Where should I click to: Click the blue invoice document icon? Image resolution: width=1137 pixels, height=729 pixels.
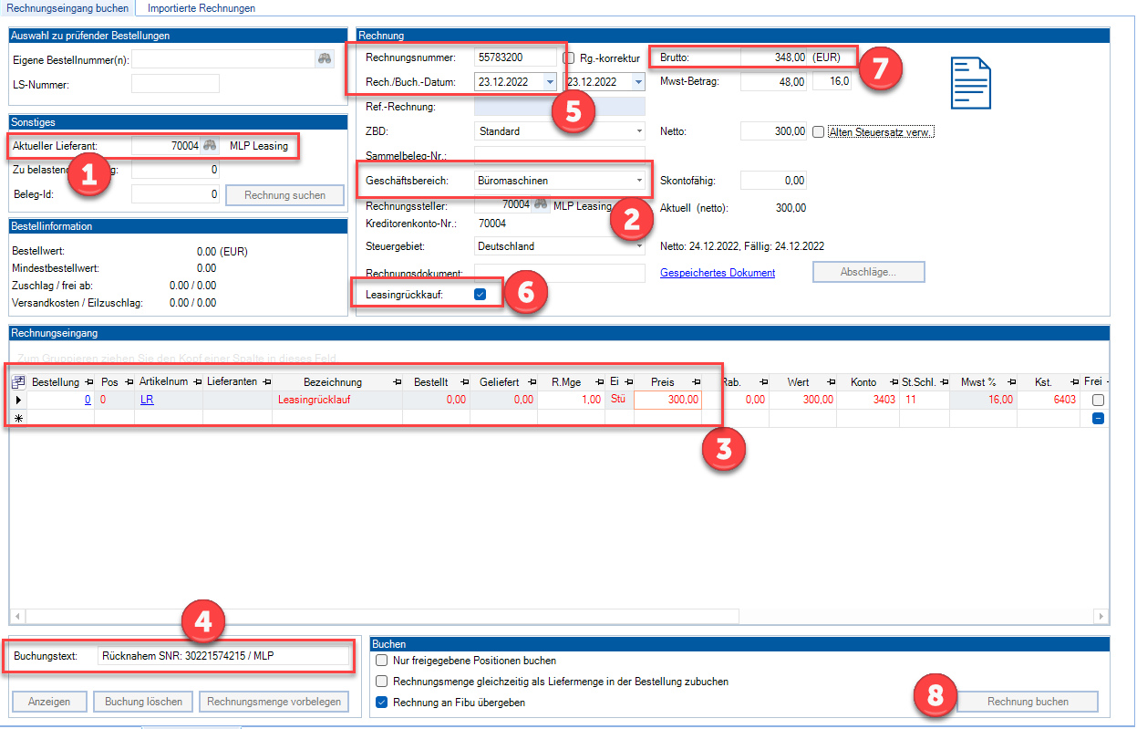tap(970, 83)
